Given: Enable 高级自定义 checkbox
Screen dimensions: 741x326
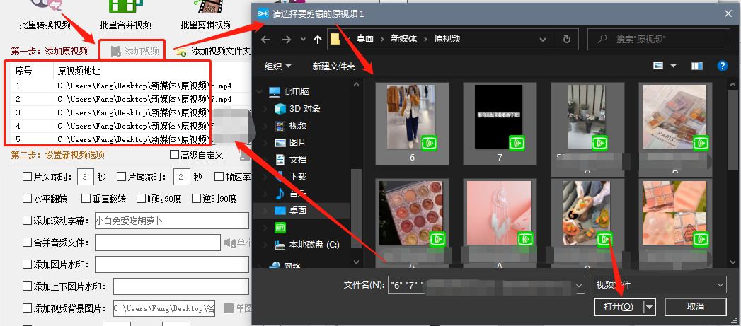Looking at the screenshot, I should (174, 155).
